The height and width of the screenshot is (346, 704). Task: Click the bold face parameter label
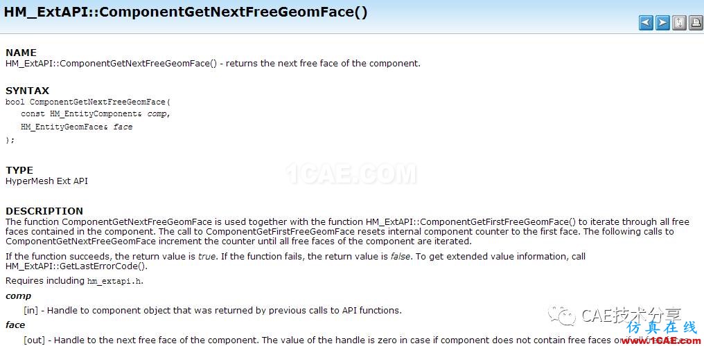click(x=15, y=325)
